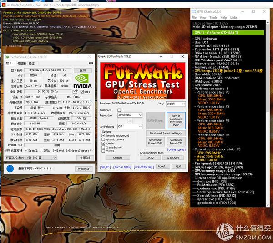Click Benchmark Preset:1080 button
Image resolution: width=273 pixels, height=243 pixels.
[x=155, y=142]
